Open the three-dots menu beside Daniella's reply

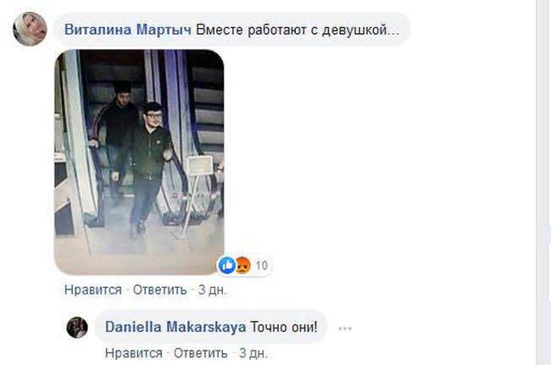click(x=345, y=328)
